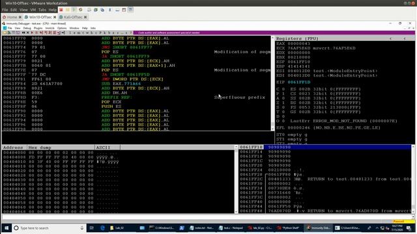Open the Immunity Debug menu

point(27,28)
